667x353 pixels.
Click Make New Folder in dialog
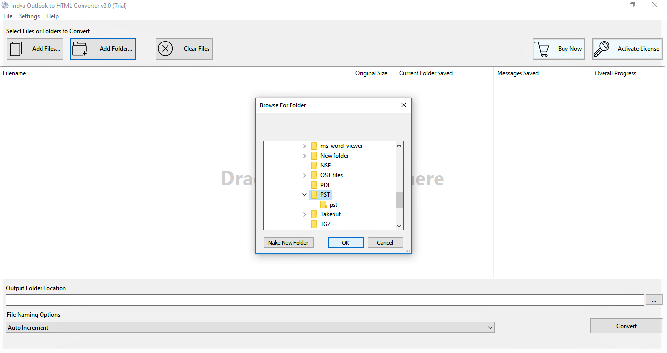coord(288,243)
